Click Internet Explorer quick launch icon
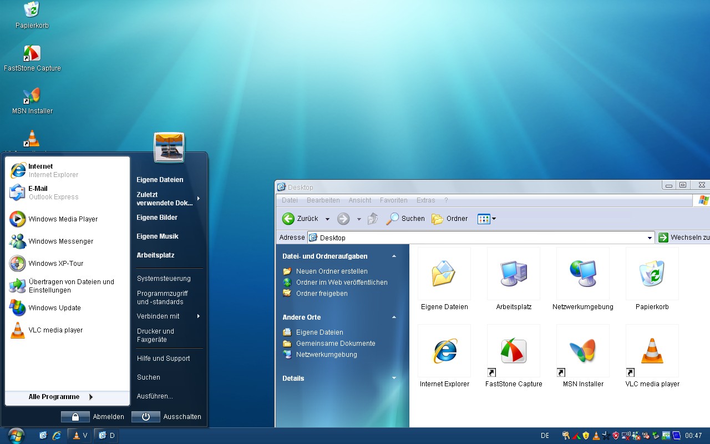710x444 pixels. (x=57, y=436)
